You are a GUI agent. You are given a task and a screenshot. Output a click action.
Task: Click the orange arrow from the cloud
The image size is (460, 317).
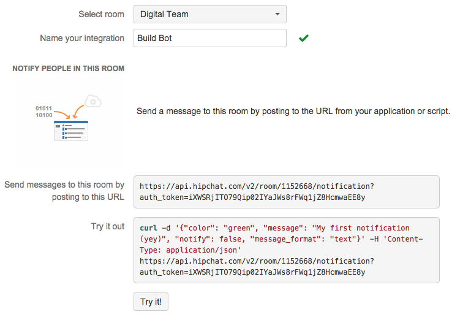78,112
